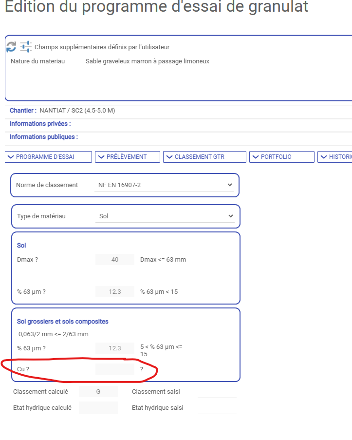Open the Norme de classement dropdown
Viewport: 352px width, 440px height.
[x=165, y=185]
